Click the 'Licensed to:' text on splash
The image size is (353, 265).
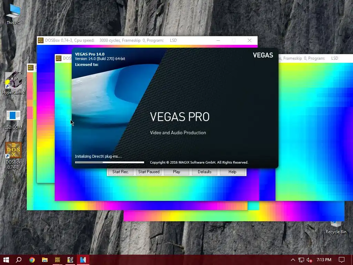pos(87,65)
